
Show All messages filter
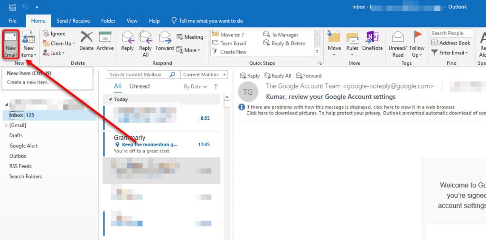(x=118, y=86)
